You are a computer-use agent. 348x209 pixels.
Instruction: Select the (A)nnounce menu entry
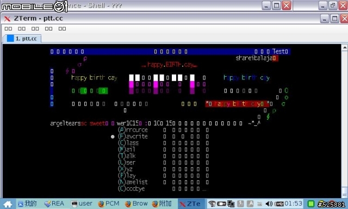coord(133,130)
